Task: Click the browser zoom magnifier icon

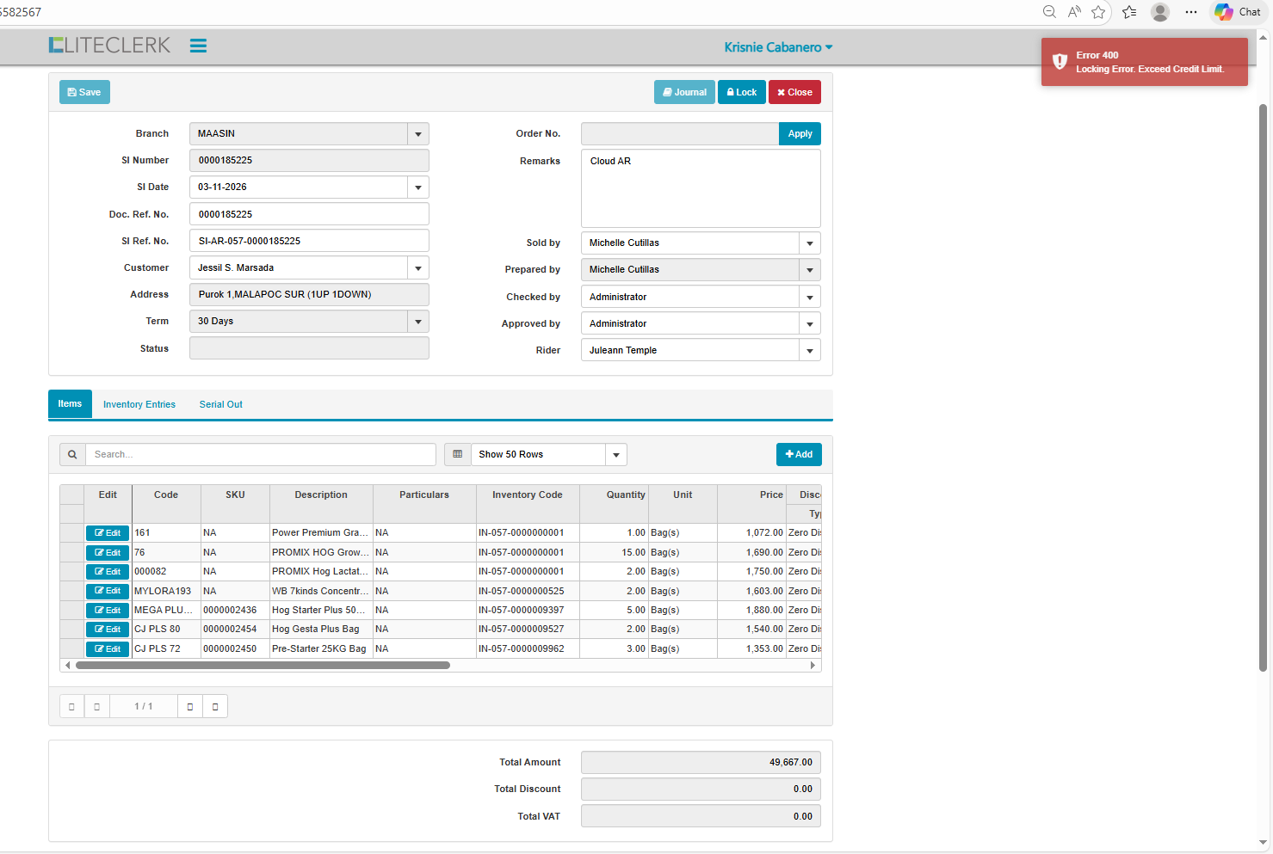Action: 1049,12
